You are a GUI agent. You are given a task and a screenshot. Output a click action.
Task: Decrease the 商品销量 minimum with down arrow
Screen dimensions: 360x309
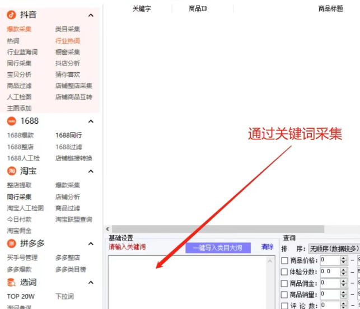tap(343, 296)
